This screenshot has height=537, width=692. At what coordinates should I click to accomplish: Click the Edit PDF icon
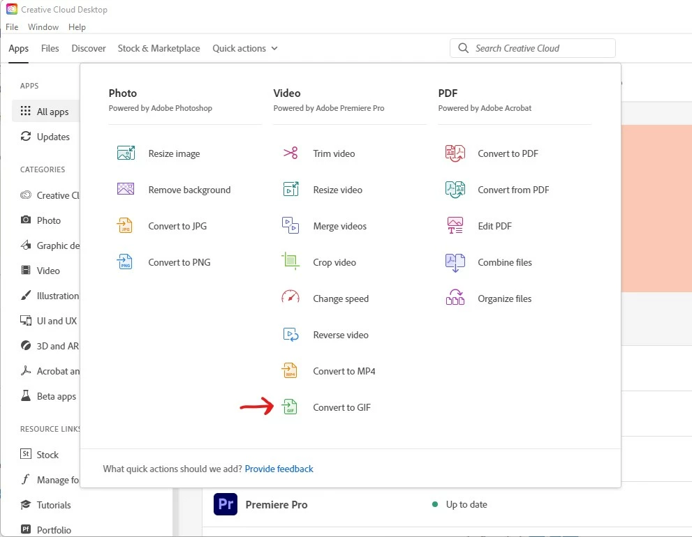455,225
